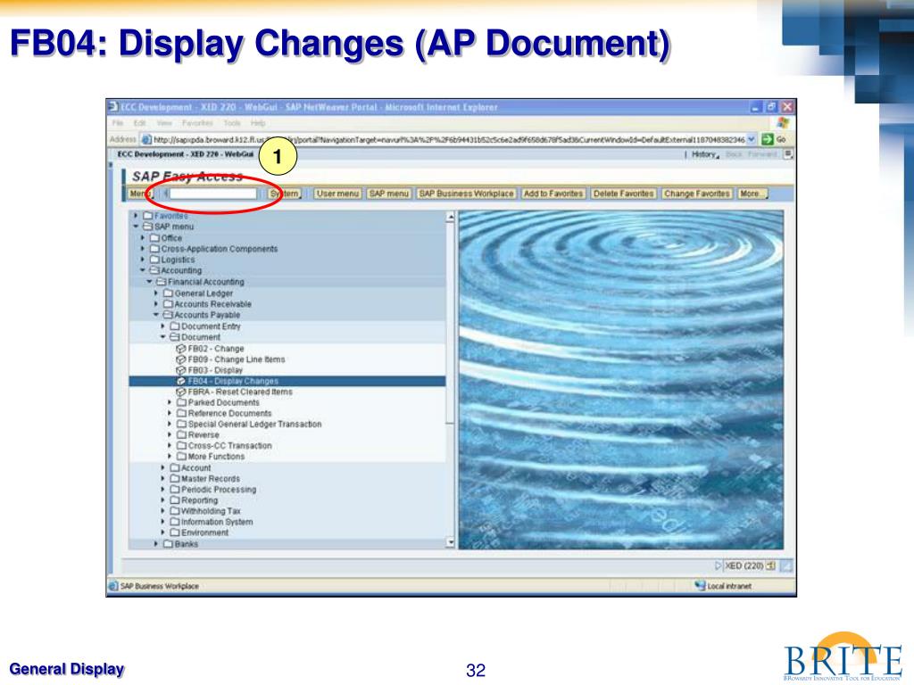
Task: Expand General Ledger folder
Action: pyautogui.click(x=156, y=293)
